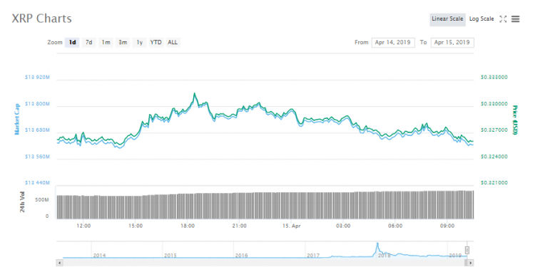The height and width of the screenshot is (267, 535).
Task: Click the 2016 label in navigator
Action: pos(241,255)
